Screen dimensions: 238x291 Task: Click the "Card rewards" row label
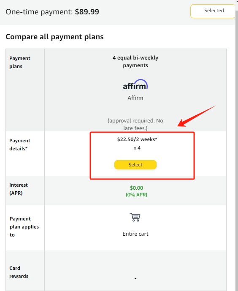point(19,272)
